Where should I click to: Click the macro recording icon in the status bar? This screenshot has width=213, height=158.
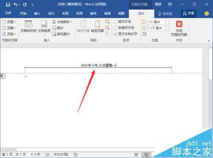[76, 155]
